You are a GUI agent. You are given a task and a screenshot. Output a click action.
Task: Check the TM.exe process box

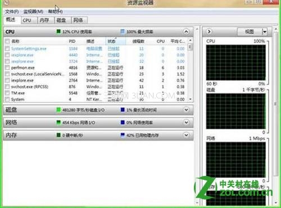(7, 93)
